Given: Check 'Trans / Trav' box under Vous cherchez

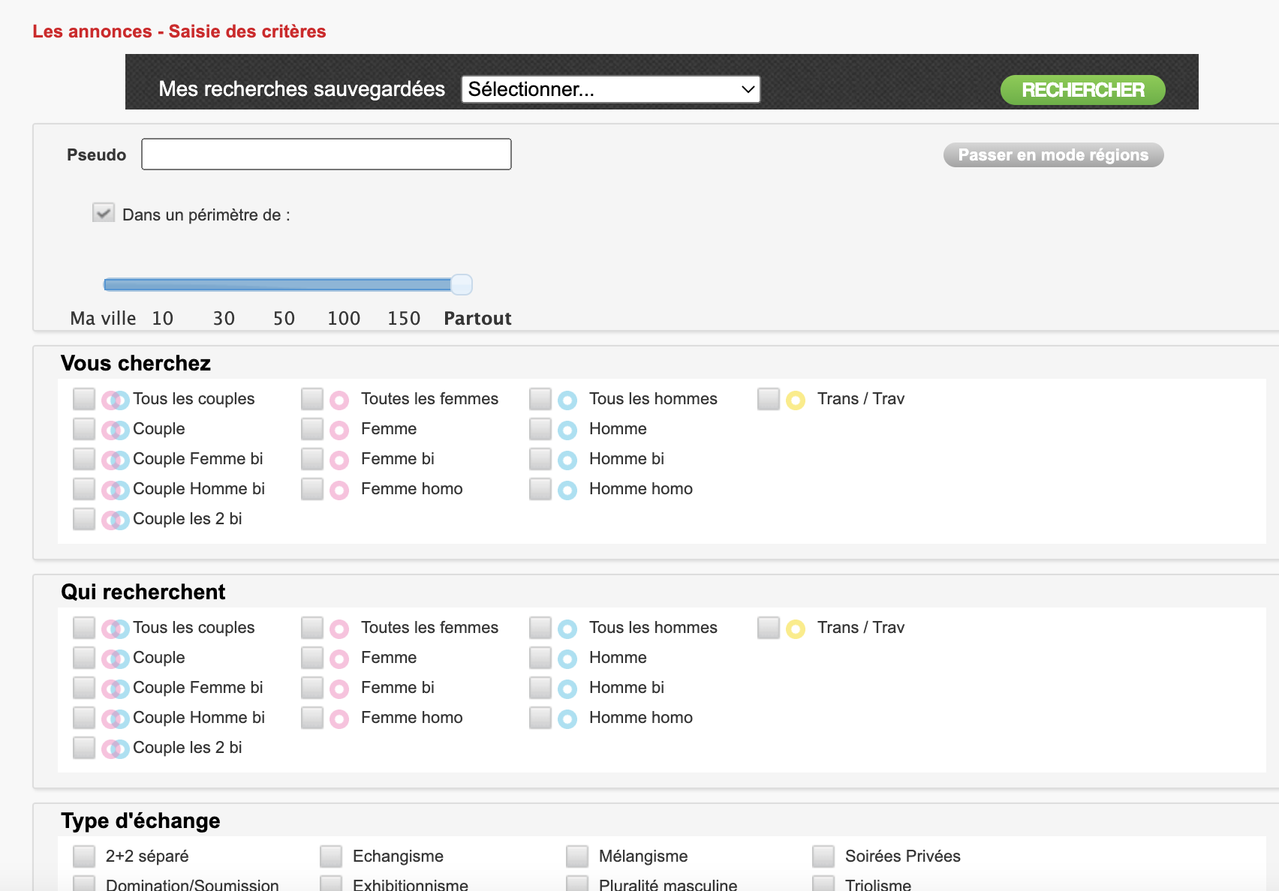Looking at the screenshot, I should click(x=769, y=399).
